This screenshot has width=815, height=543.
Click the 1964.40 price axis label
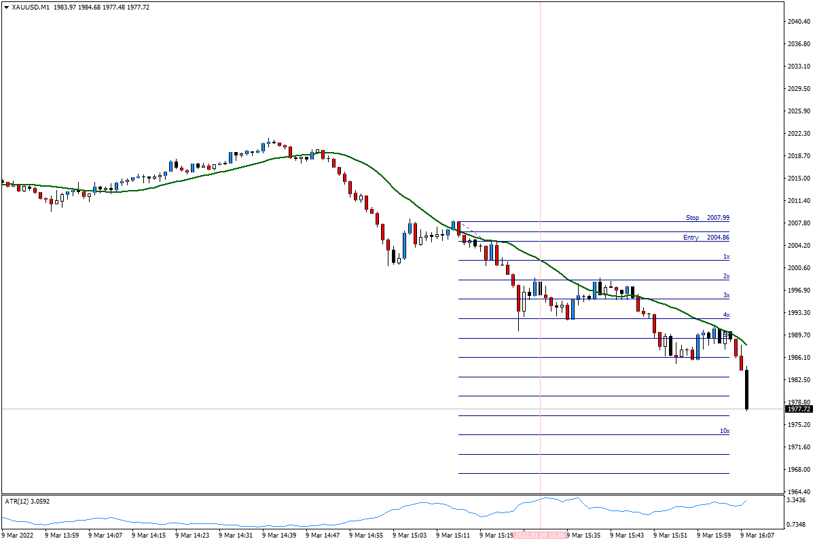point(799,492)
